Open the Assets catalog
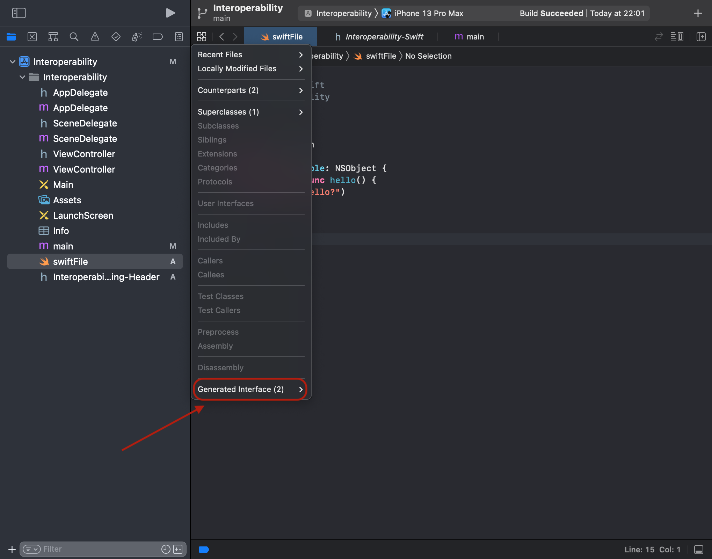712x559 pixels. [95, 200]
